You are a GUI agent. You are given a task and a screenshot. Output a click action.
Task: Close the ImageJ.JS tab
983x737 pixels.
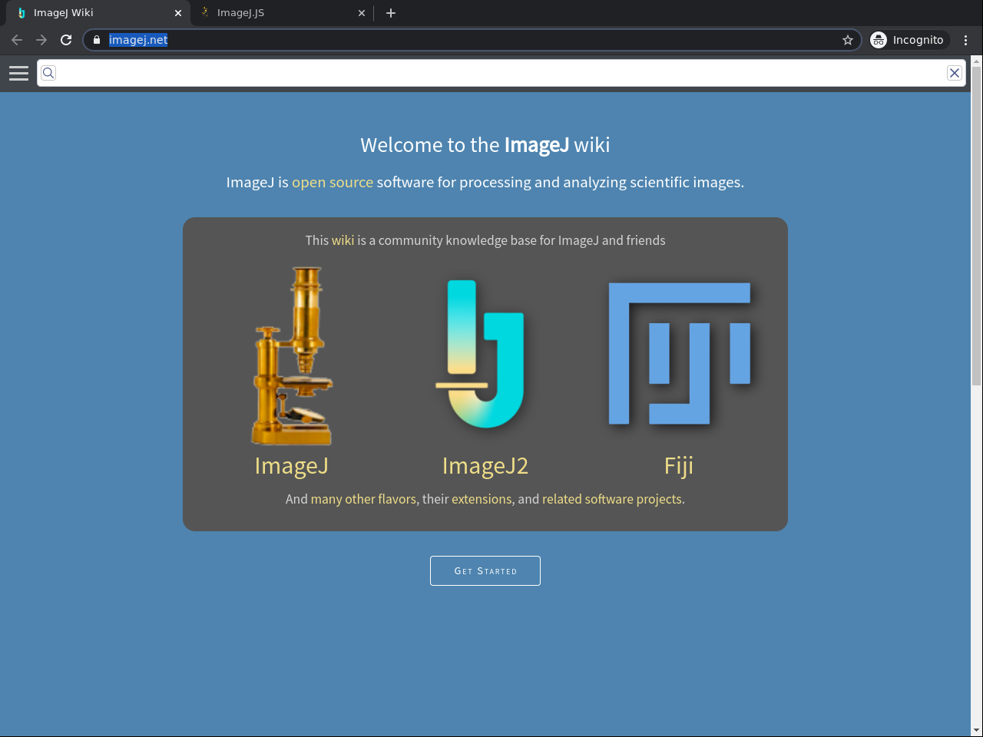(362, 13)
